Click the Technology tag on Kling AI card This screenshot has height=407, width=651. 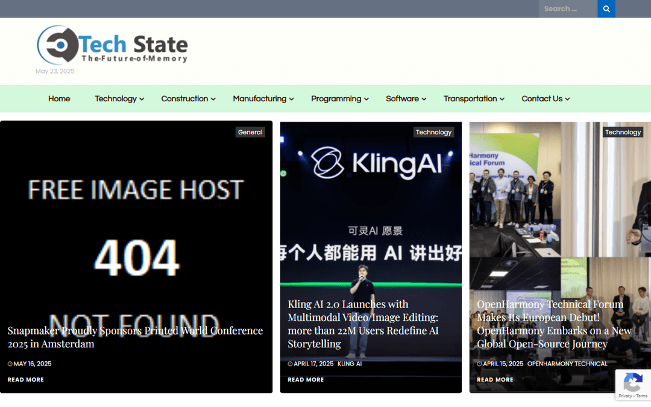(433, 132)
